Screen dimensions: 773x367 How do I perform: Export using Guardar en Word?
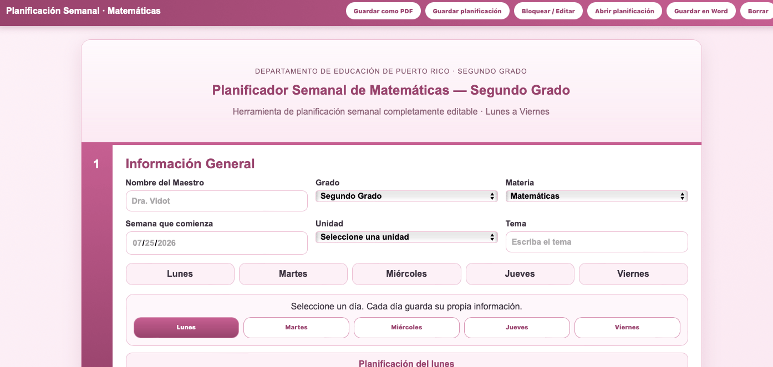(701, 11)
